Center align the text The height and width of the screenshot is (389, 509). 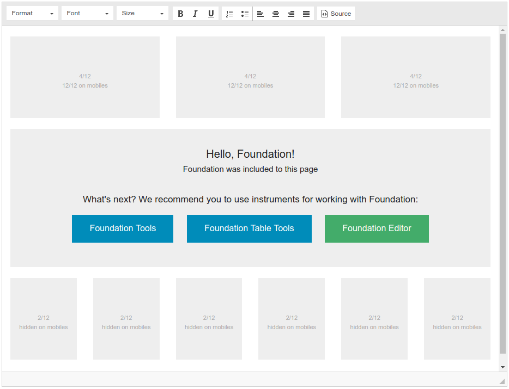(x=276, y=14)
